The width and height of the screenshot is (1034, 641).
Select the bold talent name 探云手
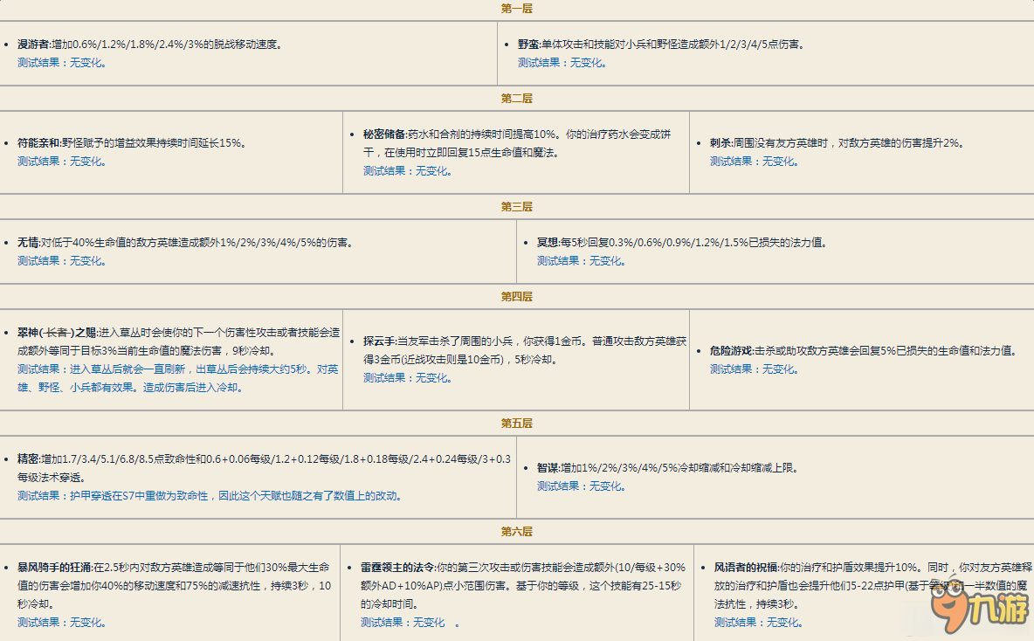(379, 341)
